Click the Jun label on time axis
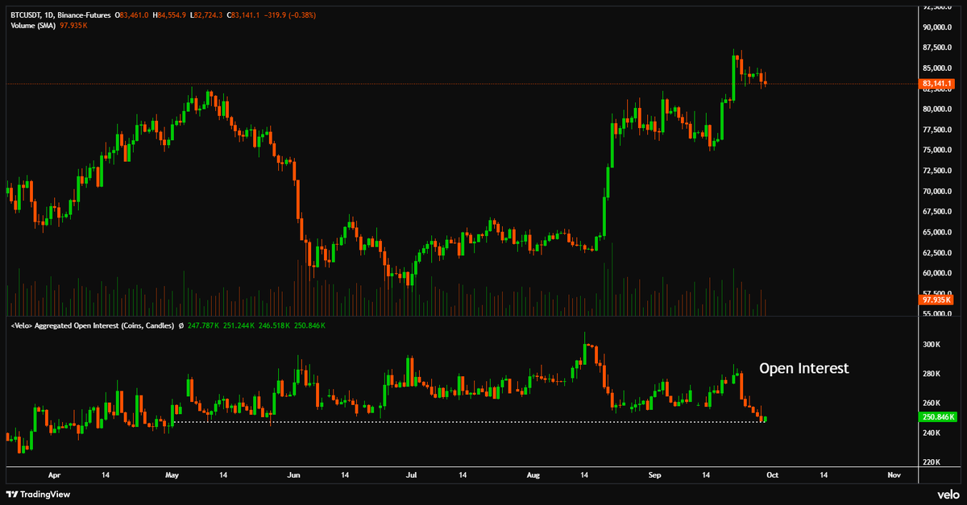 click(x=293, y=476)
